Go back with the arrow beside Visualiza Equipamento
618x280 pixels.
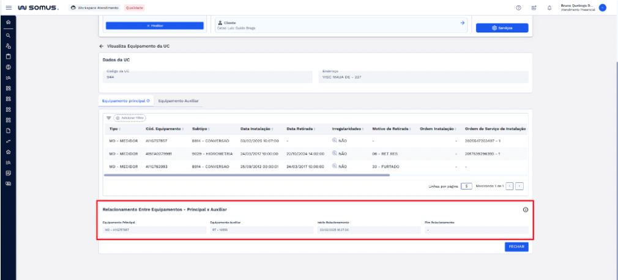pos(102,46)
